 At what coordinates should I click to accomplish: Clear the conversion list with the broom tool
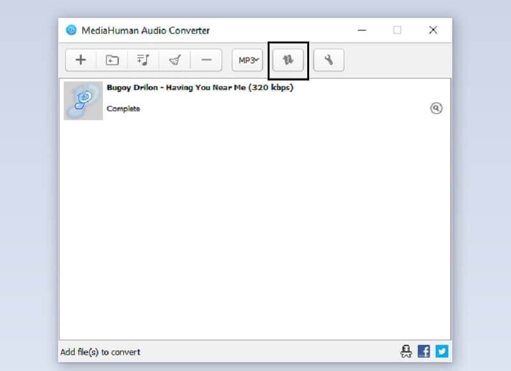[x=174, y=59]
